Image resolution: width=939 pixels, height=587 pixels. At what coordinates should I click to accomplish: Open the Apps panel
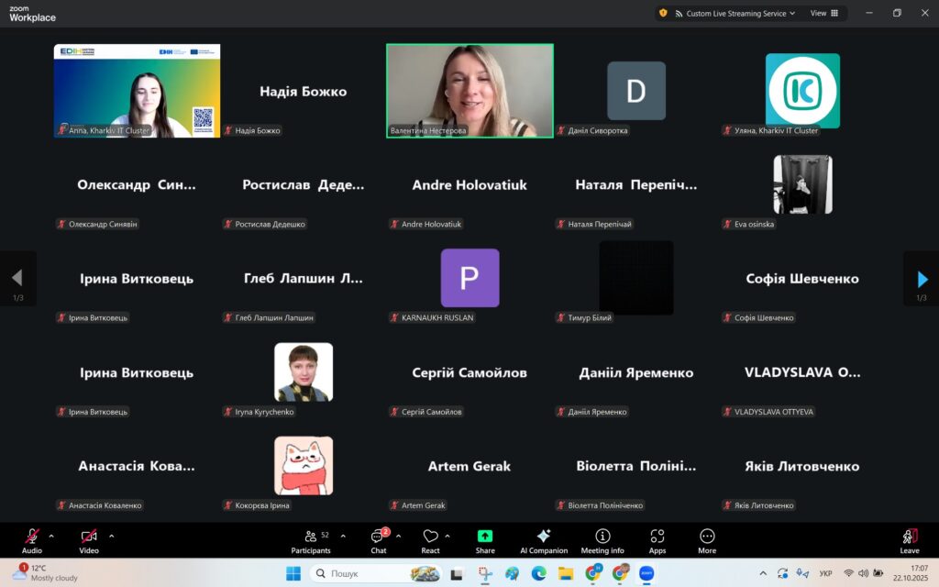tap(657, 539)
